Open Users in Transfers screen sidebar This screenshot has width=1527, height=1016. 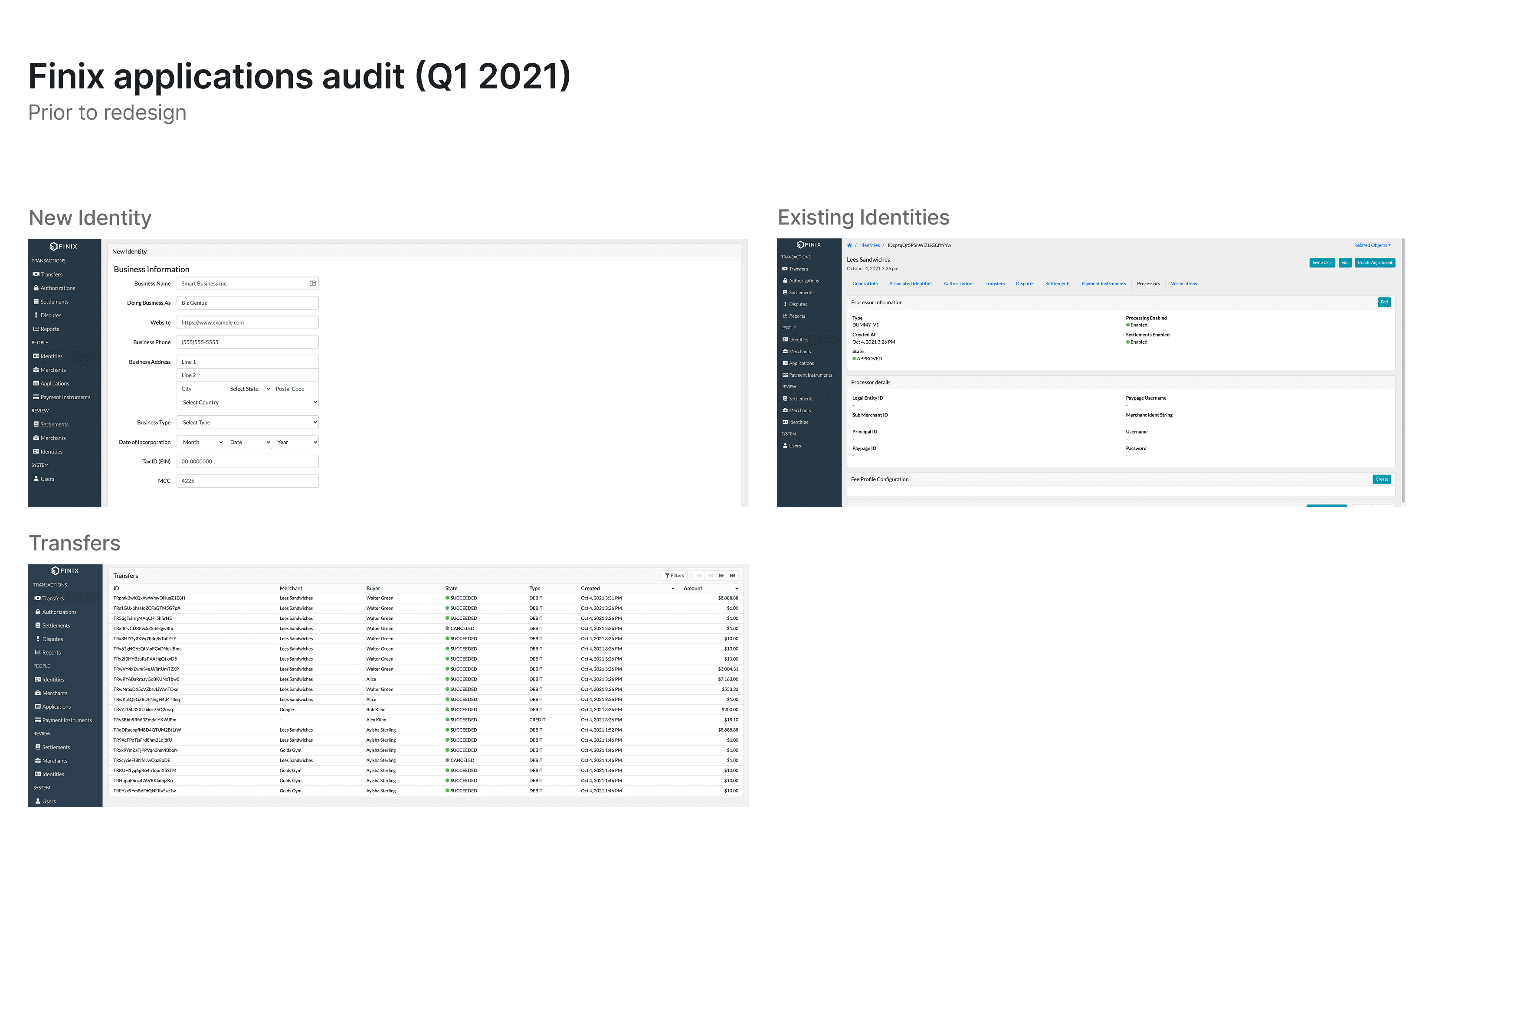(49, 801)
